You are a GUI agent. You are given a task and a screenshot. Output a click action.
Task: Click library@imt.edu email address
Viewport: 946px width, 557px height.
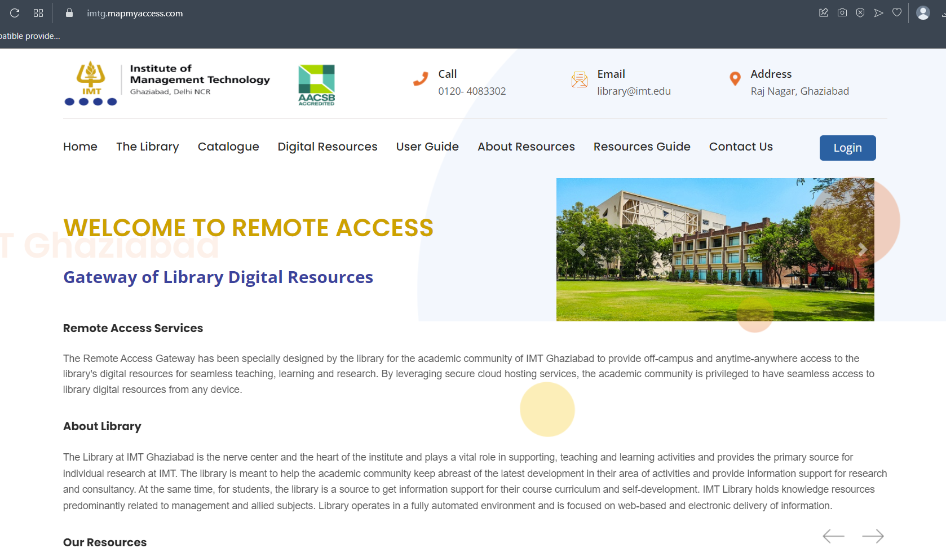point(634,91)
